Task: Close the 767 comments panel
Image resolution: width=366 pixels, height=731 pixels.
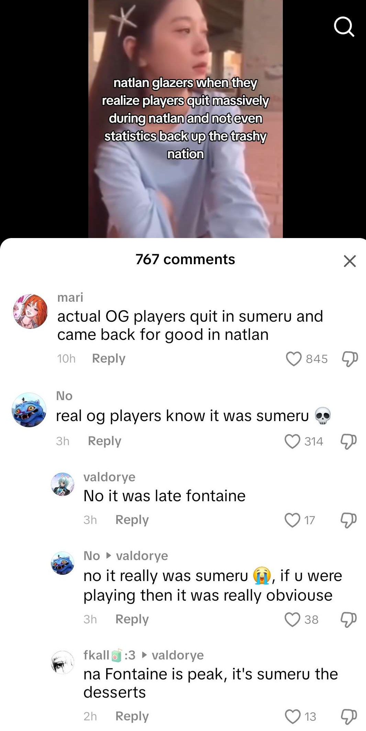Action: pyautogui.click(x=350, y=261)
